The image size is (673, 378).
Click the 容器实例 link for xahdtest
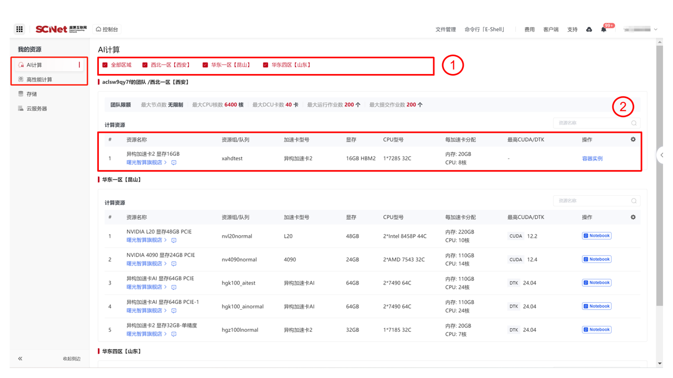[x=592, y=159]
